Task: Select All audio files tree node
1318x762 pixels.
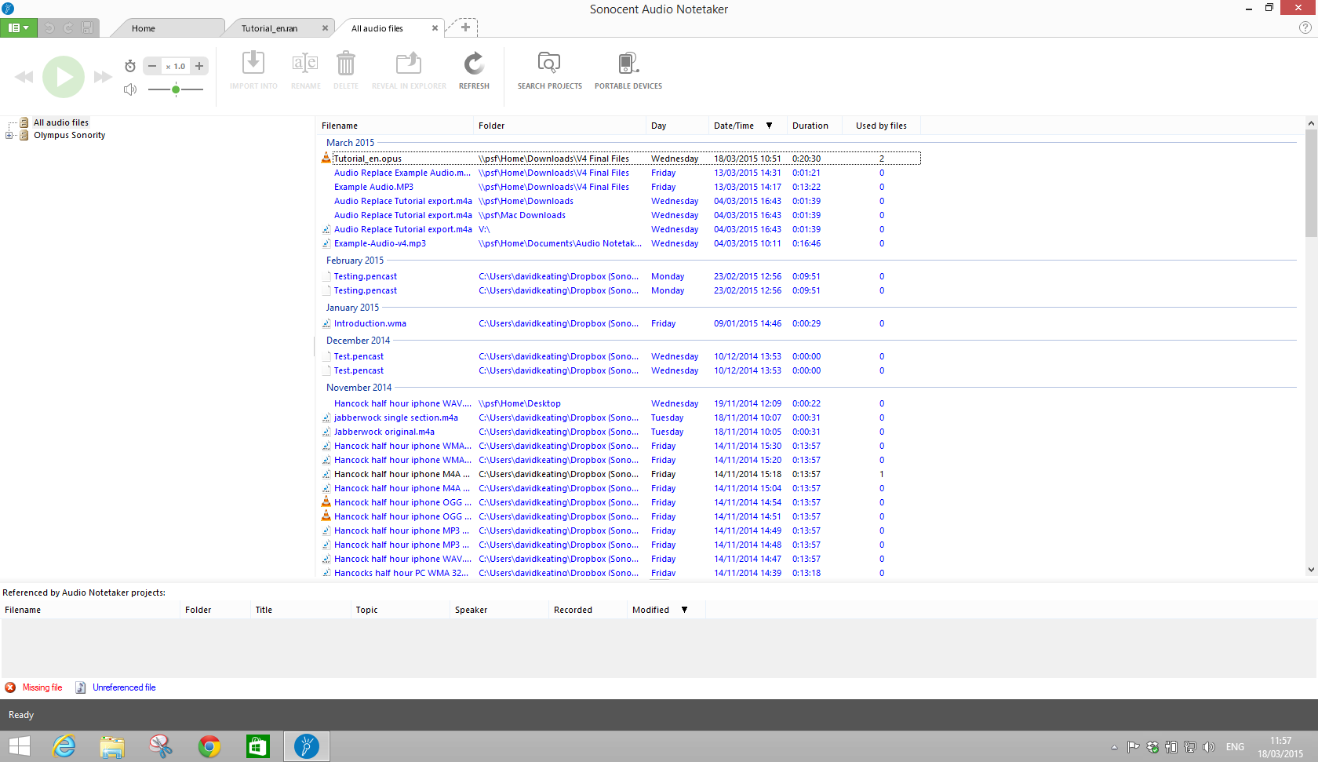Action: click(61, 122)
